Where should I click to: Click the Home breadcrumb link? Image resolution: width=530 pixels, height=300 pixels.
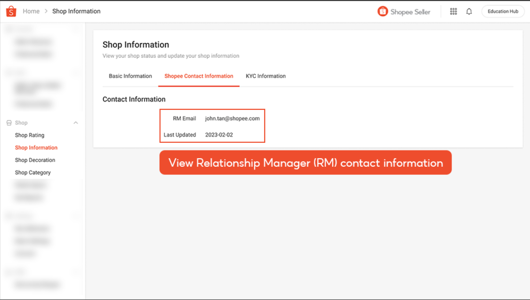click(x=31, y=11)
